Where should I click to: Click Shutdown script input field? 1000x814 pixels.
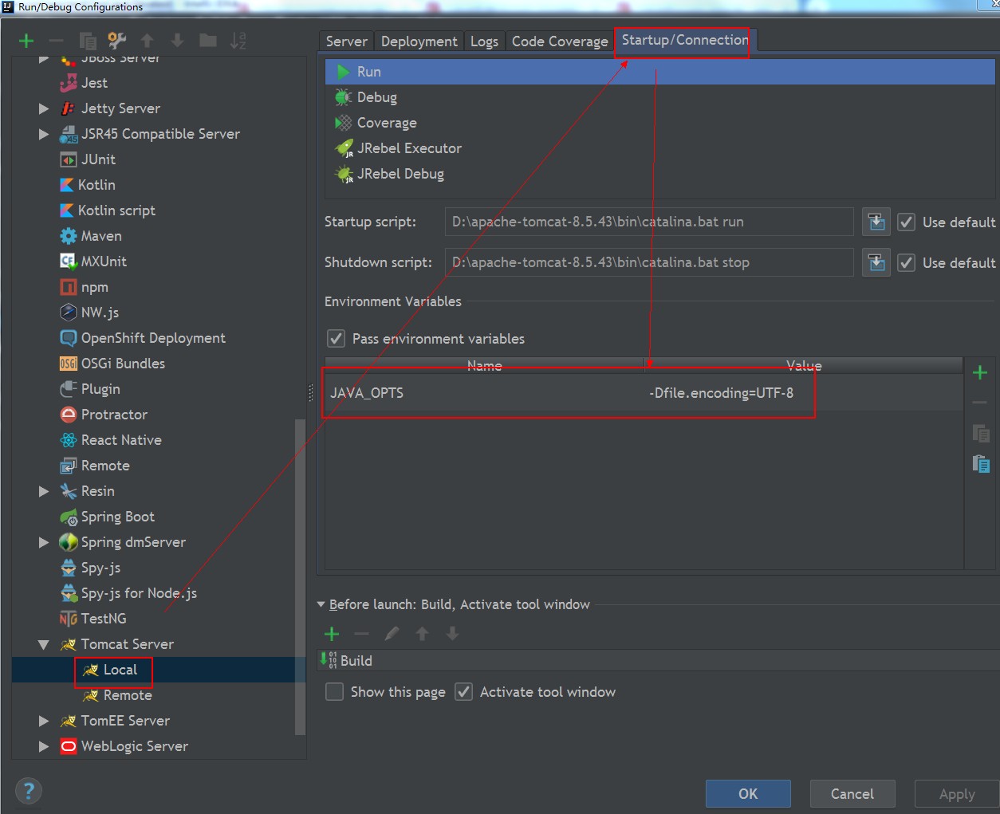click(649, 262)
